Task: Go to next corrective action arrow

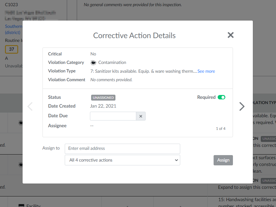Action: (242, 106)
